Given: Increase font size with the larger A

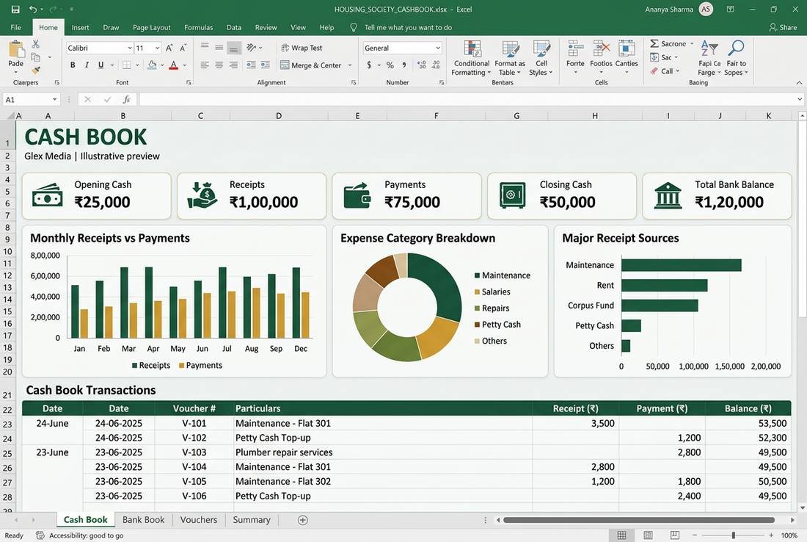Looking at the screenshot, I should (x=169, y=48).
